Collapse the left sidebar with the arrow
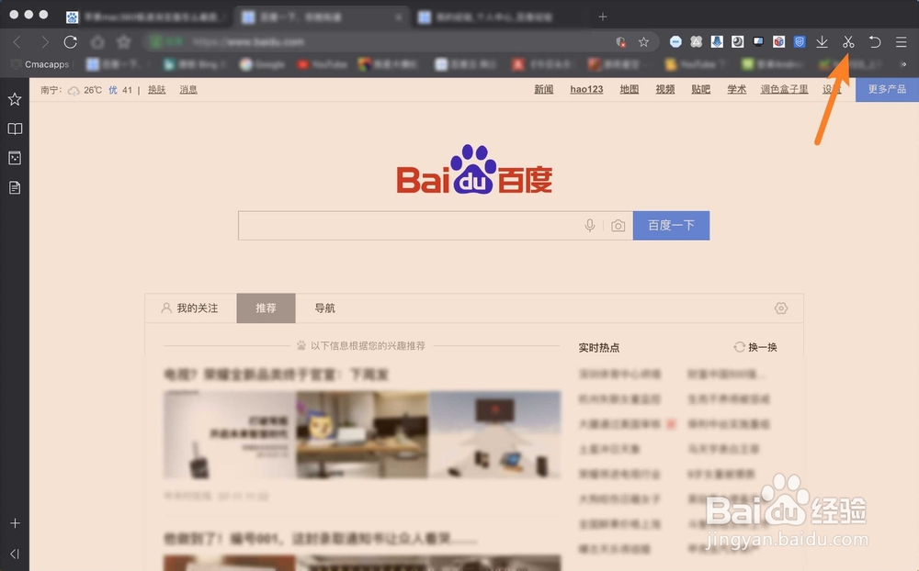Screen dimensions: 919x571 (14, 553)
